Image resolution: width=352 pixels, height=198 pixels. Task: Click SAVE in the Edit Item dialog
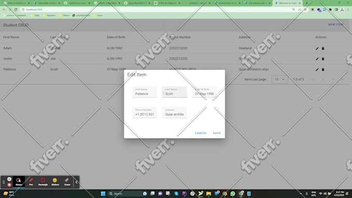click(217, 133)
